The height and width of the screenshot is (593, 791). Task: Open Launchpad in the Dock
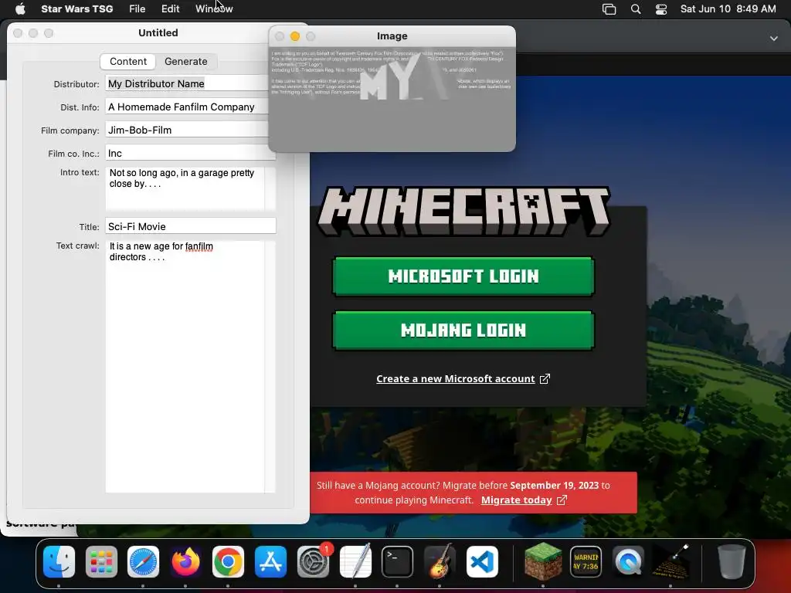(x=101, y=561)
